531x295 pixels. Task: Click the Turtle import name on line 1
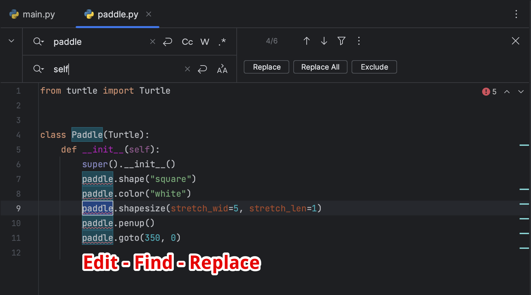[x=155, y=91]
